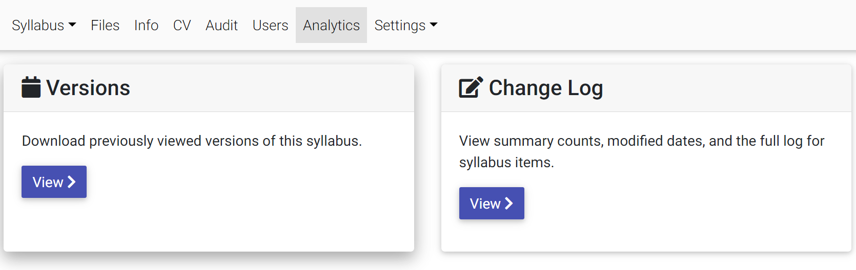Image resolution: width=856 pixels, height=270 pixels.
Task: Select the active Analytics tab
Action: pyautogui.click(x=331, y=25)
